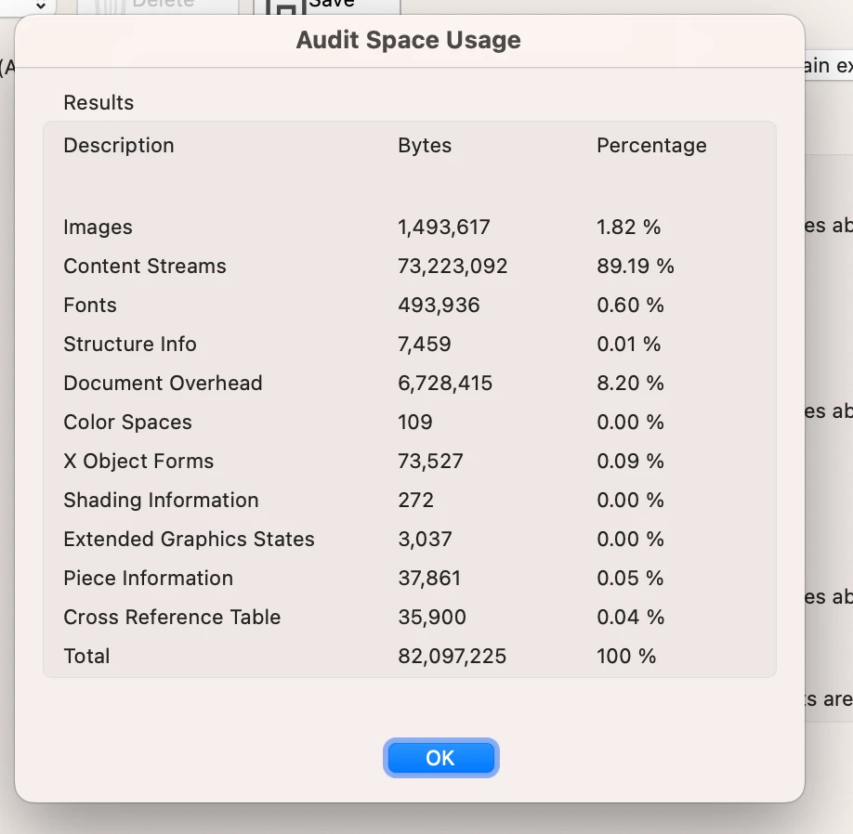
Task: Select the Fonts row
Action: click(410, 305)
